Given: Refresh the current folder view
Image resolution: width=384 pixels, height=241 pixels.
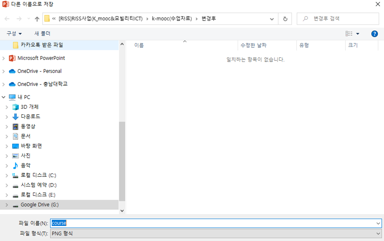Looking at the screenshot, I should pyautogui.click(x=285, y=19).
